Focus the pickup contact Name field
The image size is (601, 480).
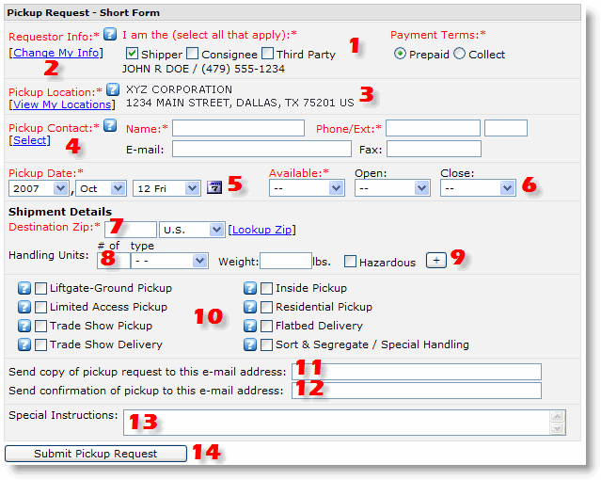tap(238, 128)
